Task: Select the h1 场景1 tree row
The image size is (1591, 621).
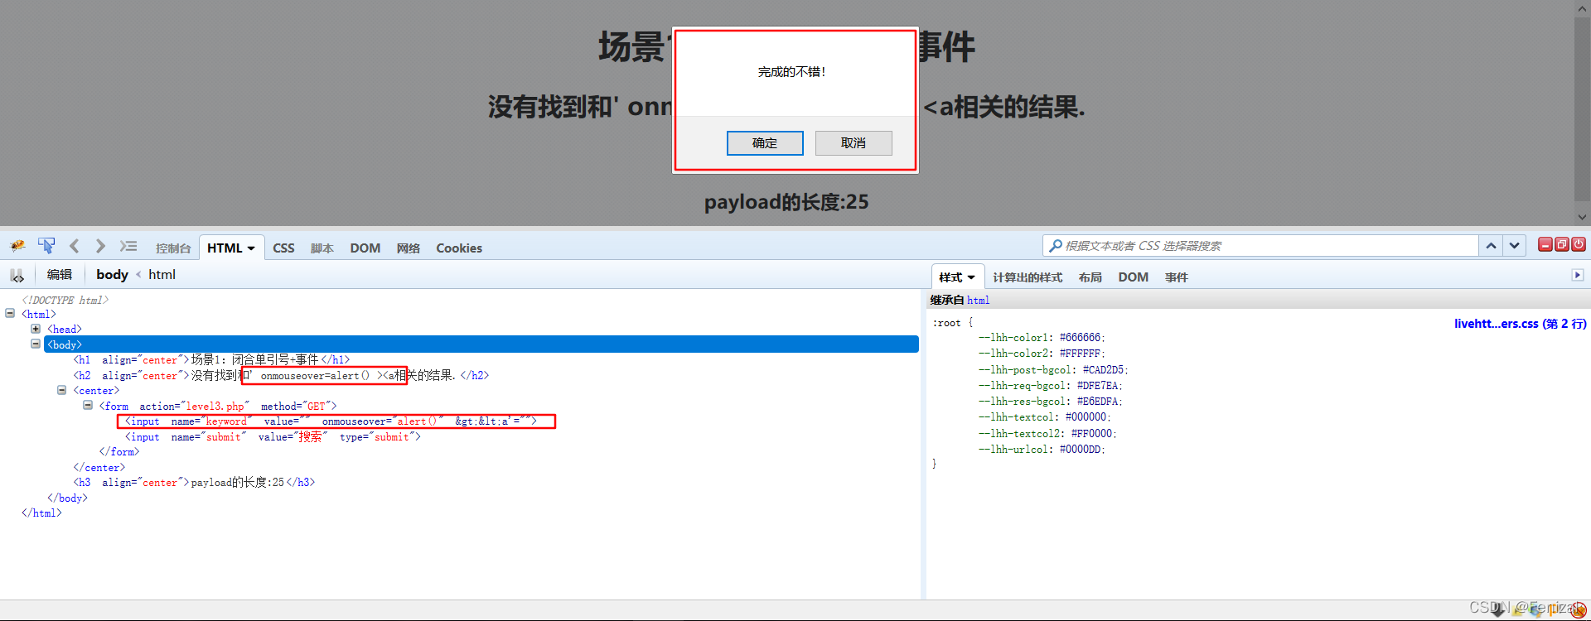Action: (211, 359)
